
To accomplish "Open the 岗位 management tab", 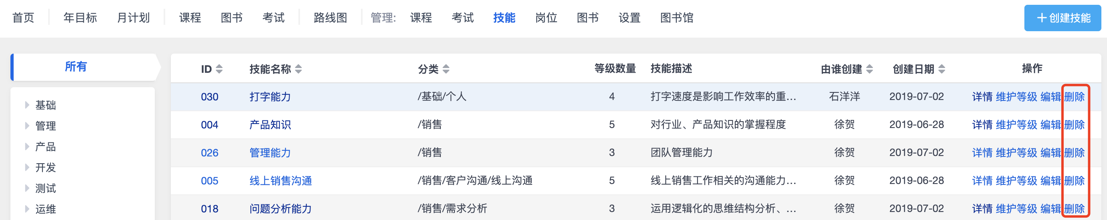I will point(546,18).
